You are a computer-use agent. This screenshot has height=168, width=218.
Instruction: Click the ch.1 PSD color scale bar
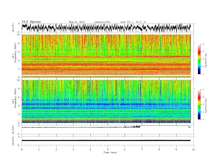(199, 59)
